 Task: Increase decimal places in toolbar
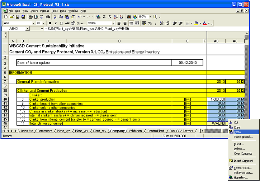pos(161,23)
